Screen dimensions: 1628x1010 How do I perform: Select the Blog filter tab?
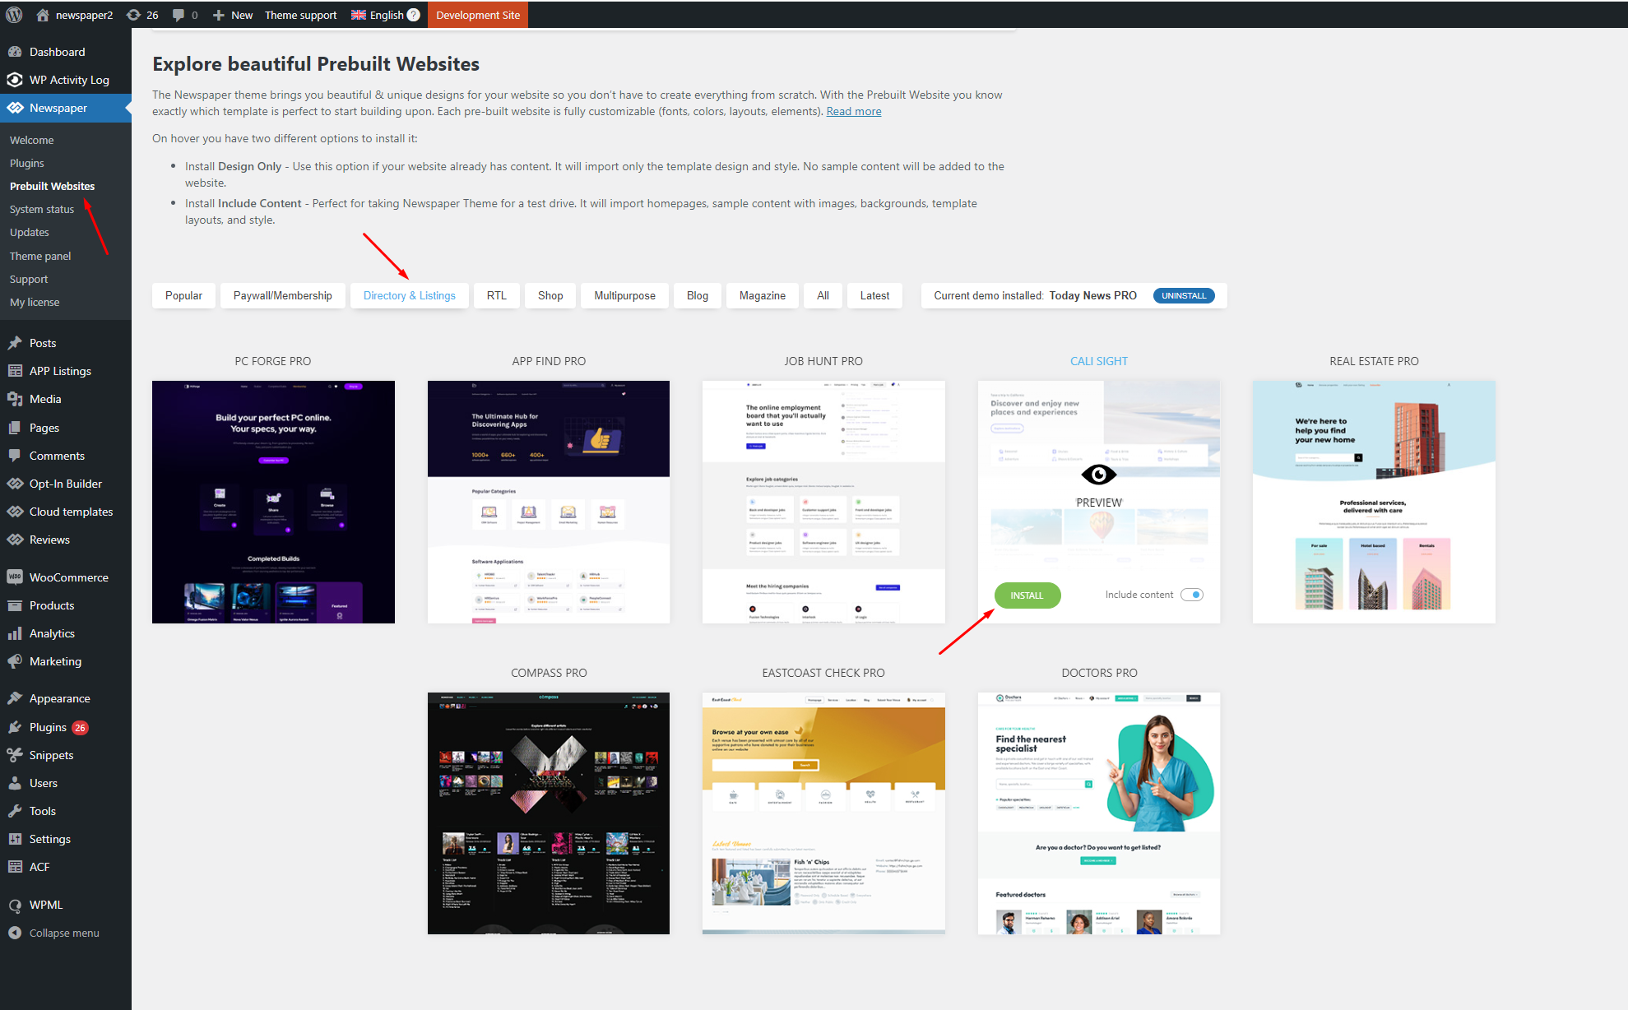click(x=698, y=295)
